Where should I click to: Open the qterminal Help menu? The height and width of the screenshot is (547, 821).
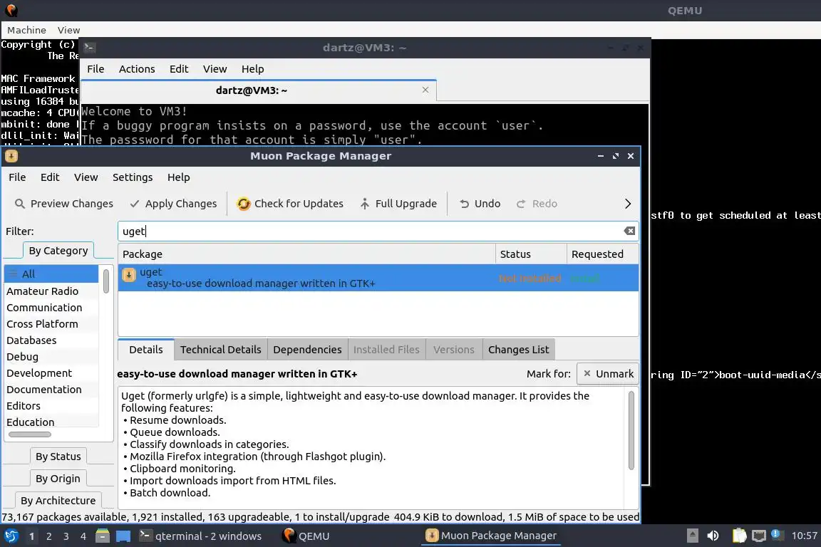[252, 69]
